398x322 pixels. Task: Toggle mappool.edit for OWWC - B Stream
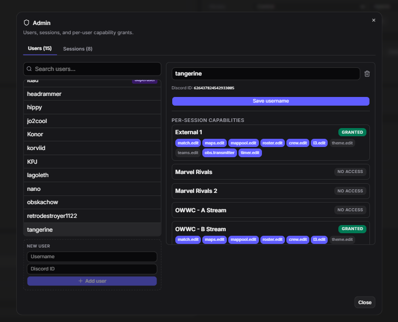[x=244, y=240]
